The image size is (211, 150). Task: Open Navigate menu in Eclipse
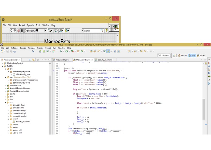(x=32, y=48)
